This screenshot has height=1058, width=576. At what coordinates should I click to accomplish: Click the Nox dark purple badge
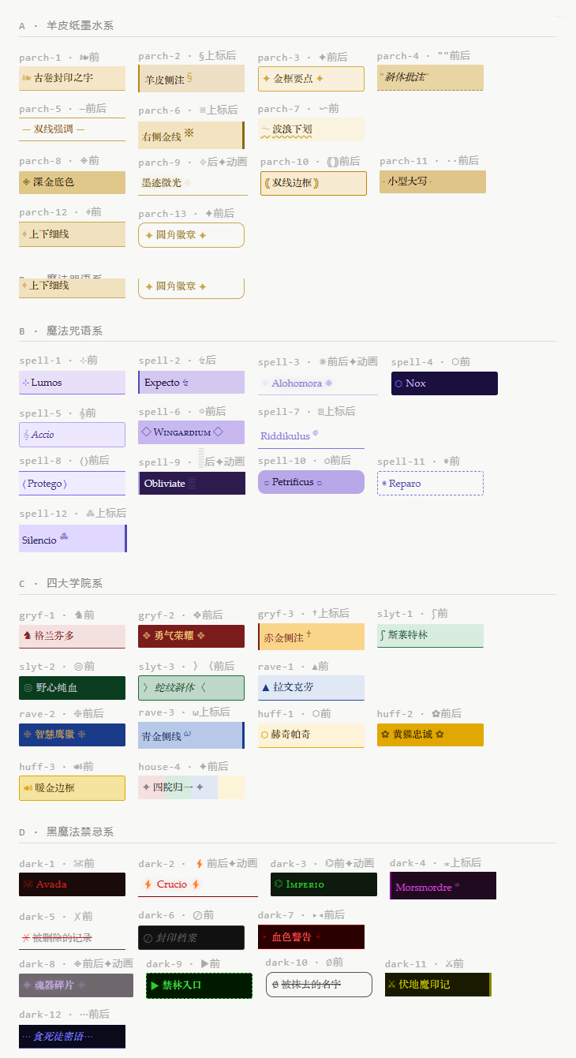coord(444,383)
